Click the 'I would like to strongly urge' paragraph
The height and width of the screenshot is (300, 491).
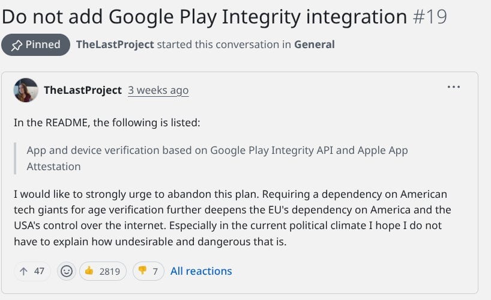[232, 218]
